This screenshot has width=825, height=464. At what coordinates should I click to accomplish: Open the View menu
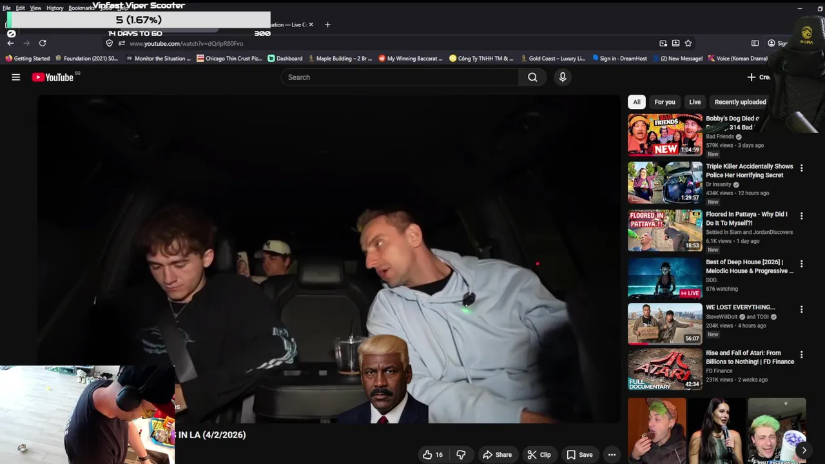coord(35,8)
